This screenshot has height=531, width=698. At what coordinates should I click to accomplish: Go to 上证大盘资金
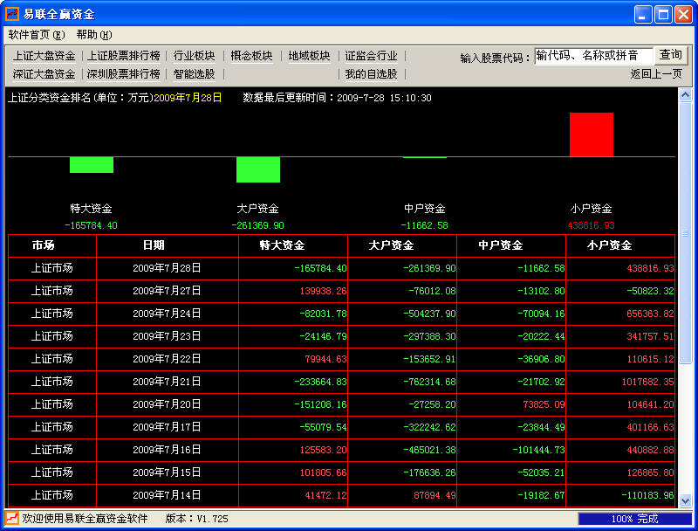[44, 56]
